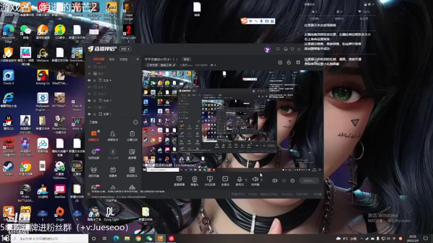This screenshot has width=433, height=243.
Task: Open Chrome from the taskbar
Action: coord(138,239)
